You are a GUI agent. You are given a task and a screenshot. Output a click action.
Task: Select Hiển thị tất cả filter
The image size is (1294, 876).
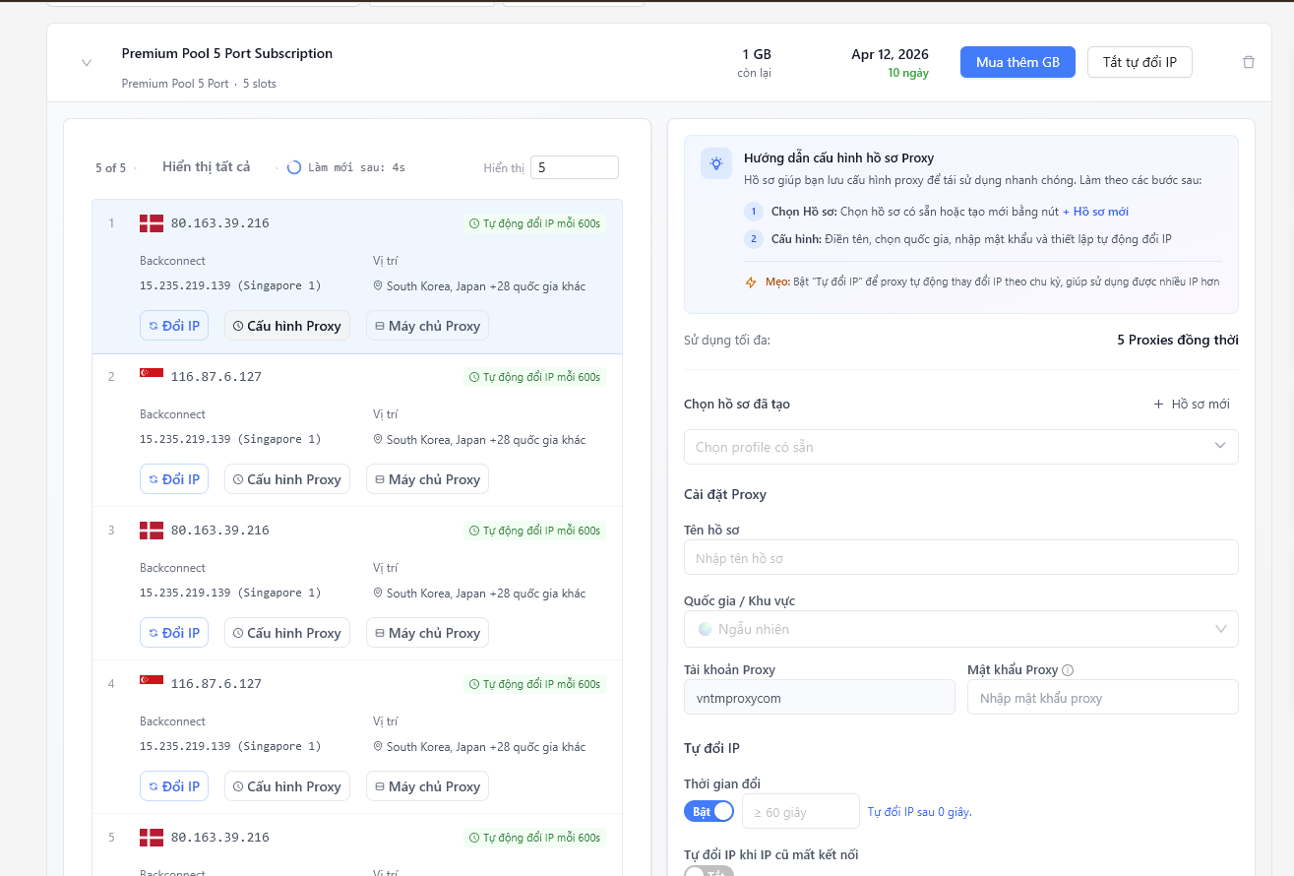coord(206,167)
